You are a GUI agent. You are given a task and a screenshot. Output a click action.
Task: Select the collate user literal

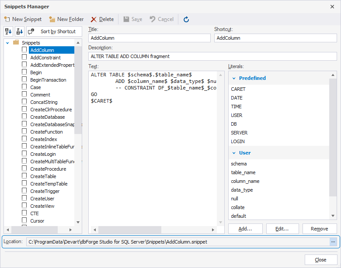pos(238,207)
